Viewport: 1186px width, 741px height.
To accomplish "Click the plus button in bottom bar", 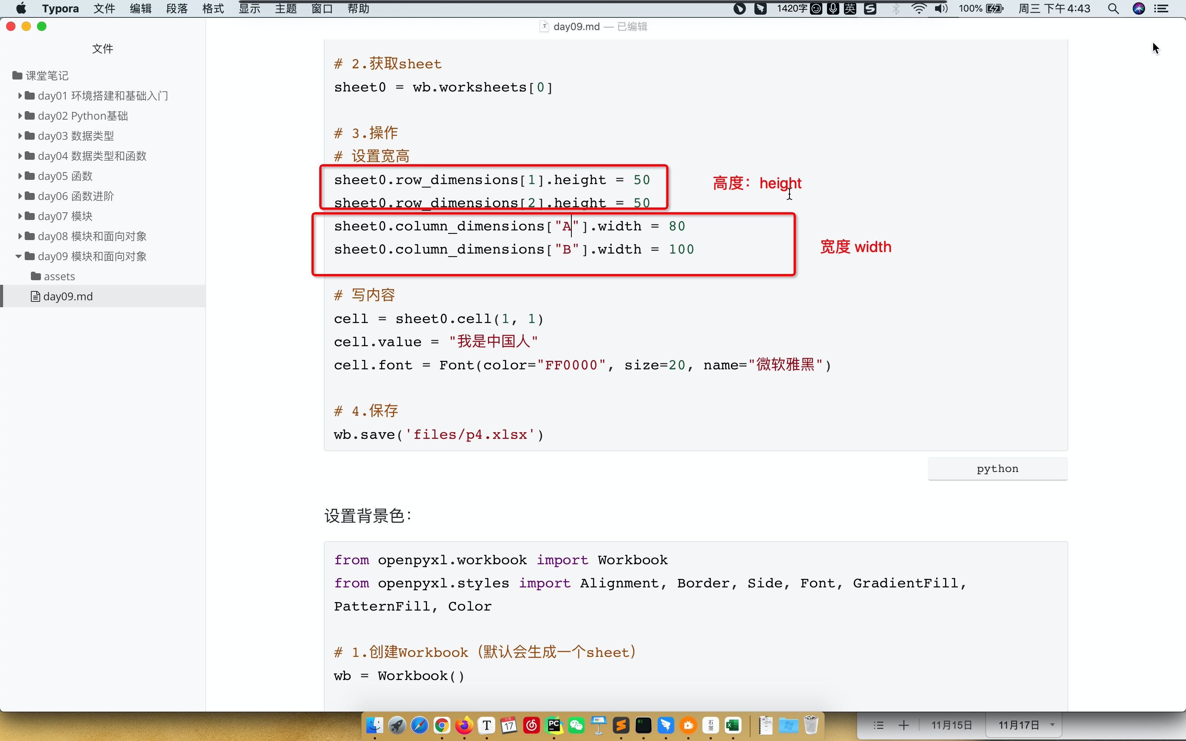I will tap(904, 725).
